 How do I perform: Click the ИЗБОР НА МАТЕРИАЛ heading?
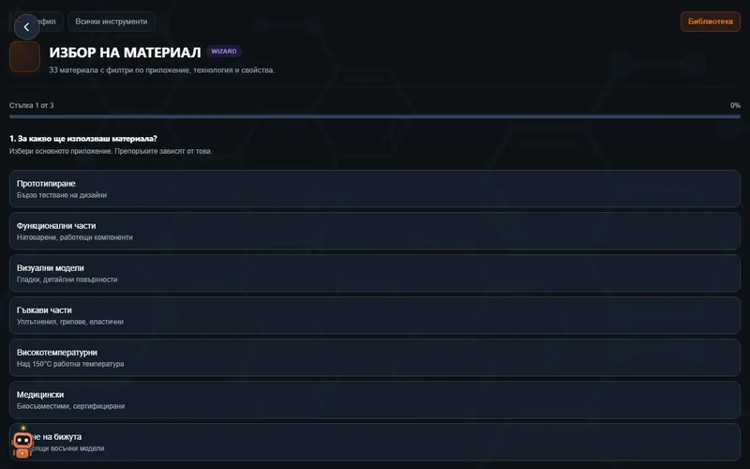click(x=125, y=53)
